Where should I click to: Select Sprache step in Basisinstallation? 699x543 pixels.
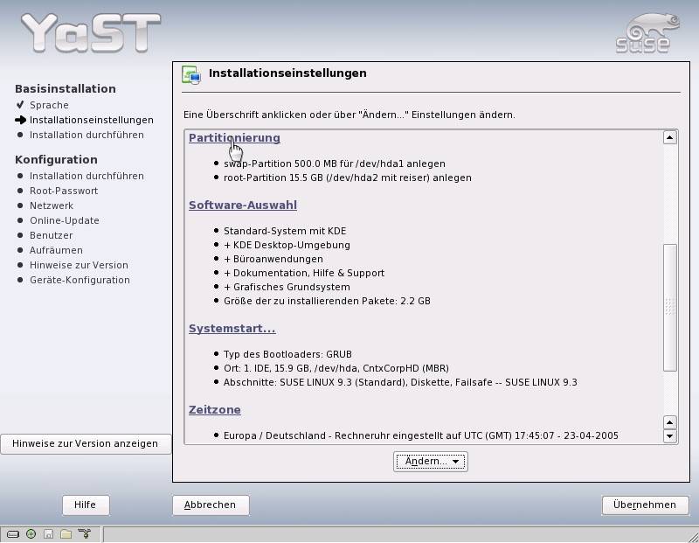click(x=49, y=105)
